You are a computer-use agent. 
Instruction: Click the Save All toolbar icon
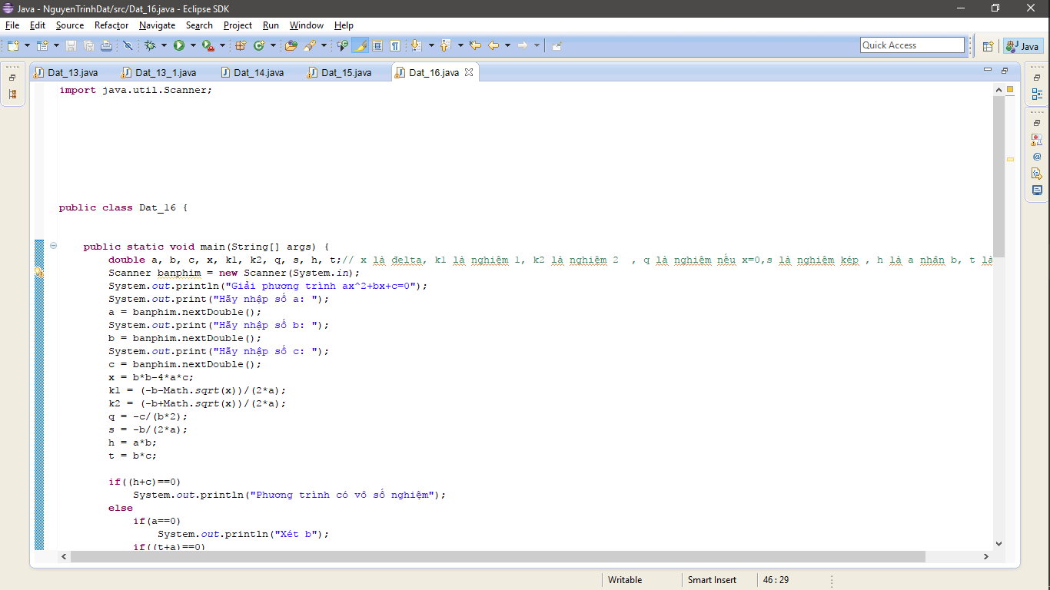click(x=88, y=45)
